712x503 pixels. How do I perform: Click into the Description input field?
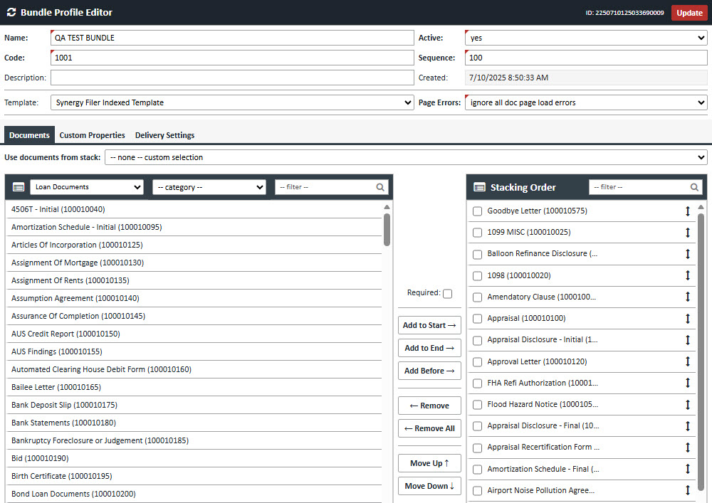tap(232, 78)
